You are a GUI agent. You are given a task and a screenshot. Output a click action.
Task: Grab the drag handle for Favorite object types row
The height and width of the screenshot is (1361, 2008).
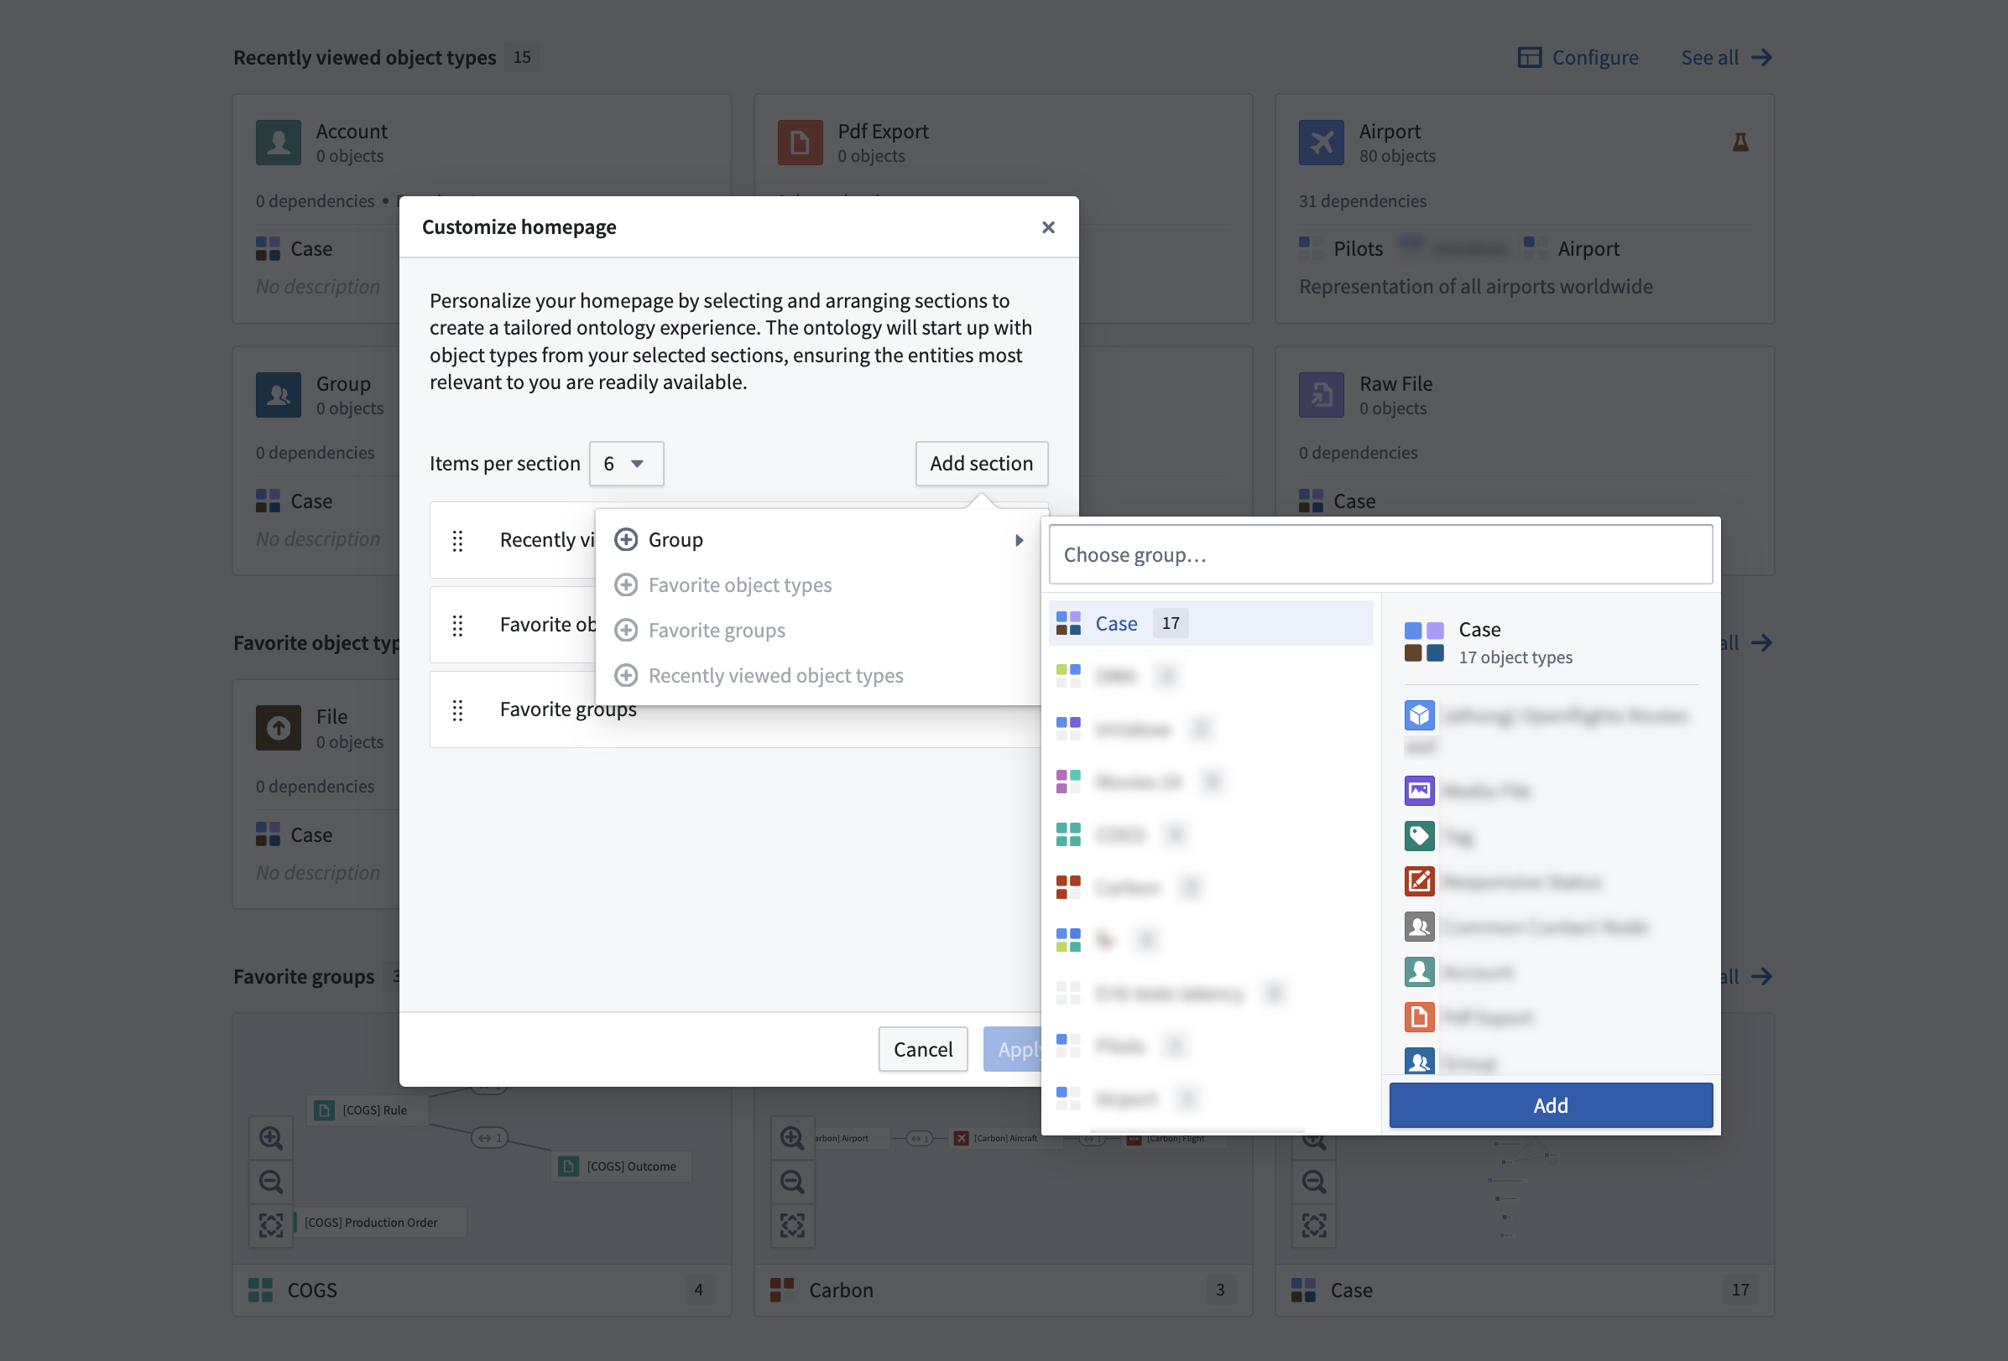click(458, 626)
